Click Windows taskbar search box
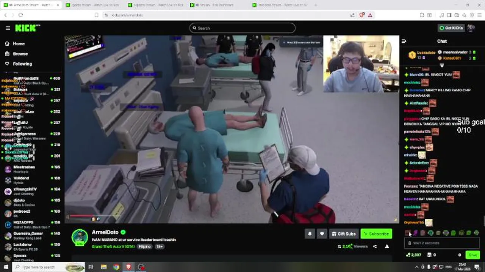Screen dimensions: 485x272 click(48, 267)
